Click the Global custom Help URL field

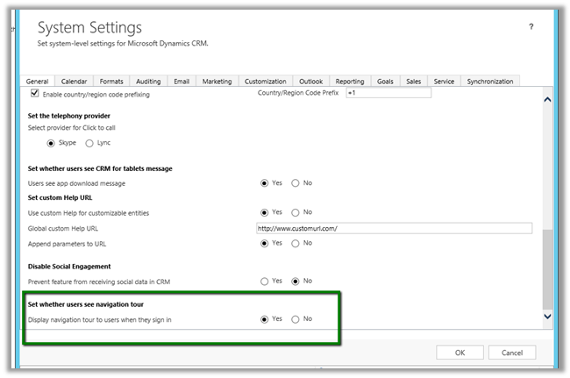pos(394,228)
